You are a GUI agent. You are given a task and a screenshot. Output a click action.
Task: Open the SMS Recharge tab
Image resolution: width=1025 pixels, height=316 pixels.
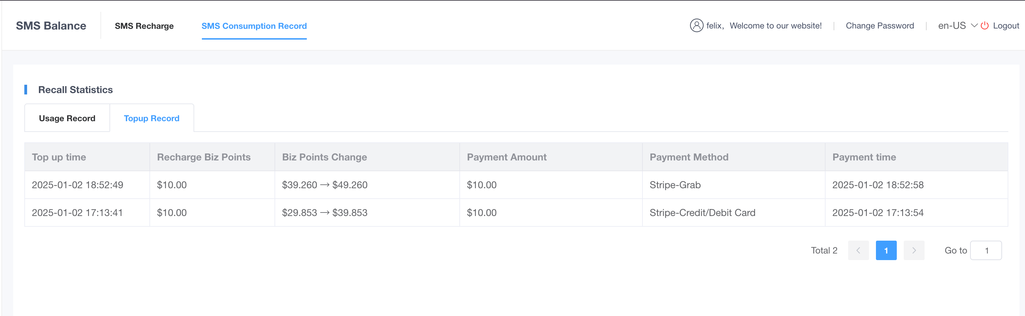click(x=144, y=26)
